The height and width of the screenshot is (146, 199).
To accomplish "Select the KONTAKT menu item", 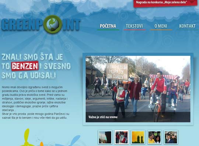I will (187, 26).
